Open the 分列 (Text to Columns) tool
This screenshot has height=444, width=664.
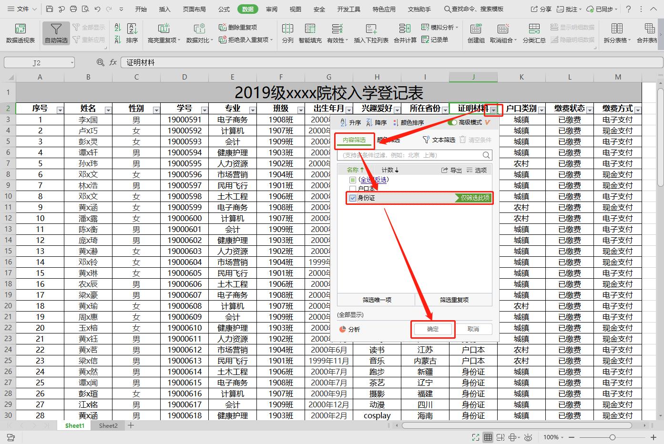[287, 32]
